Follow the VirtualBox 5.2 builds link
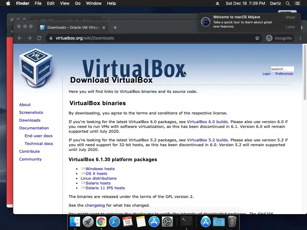307x230 pixels. [207, 140]
